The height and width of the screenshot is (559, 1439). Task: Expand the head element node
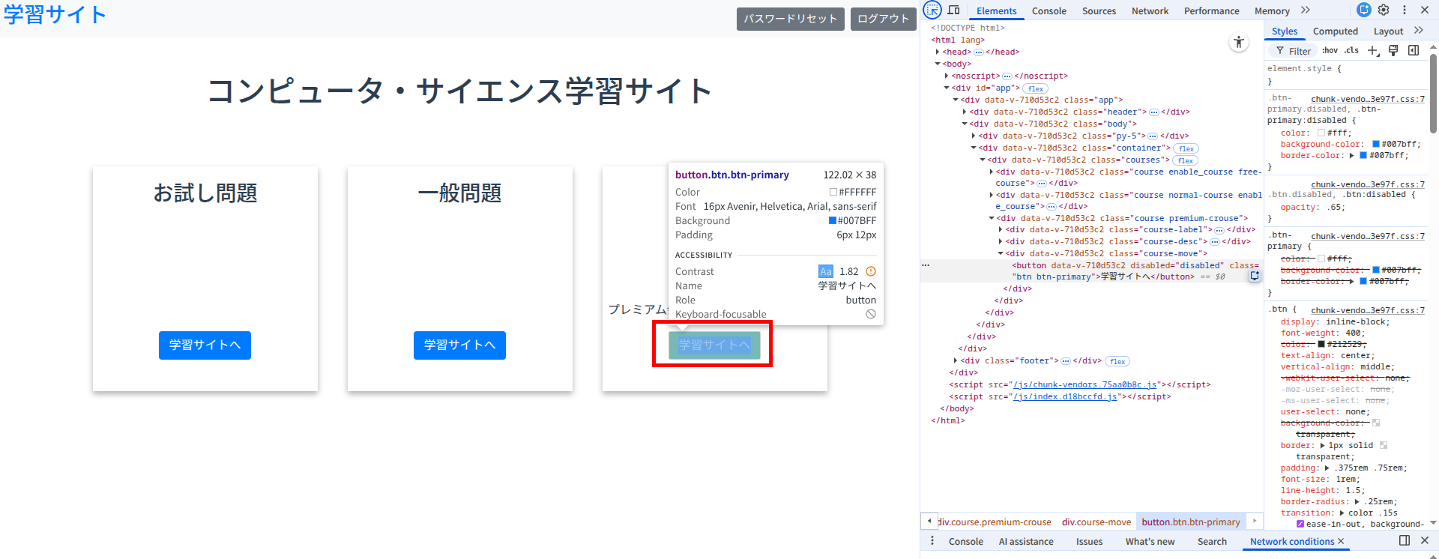[938, 52]
